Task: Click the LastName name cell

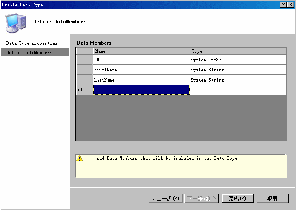Action: click(141, 80)
